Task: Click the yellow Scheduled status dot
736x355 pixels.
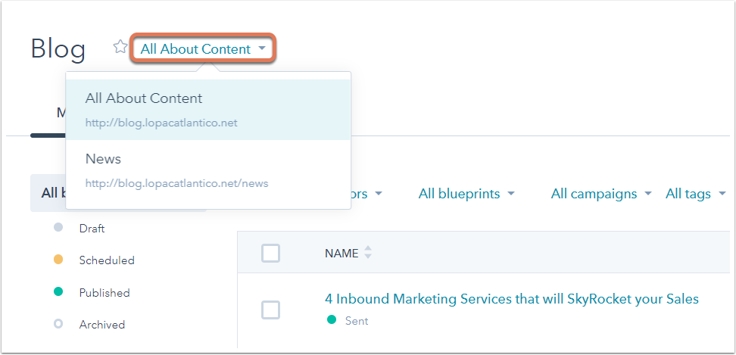Action: click(x=58, y=260)
